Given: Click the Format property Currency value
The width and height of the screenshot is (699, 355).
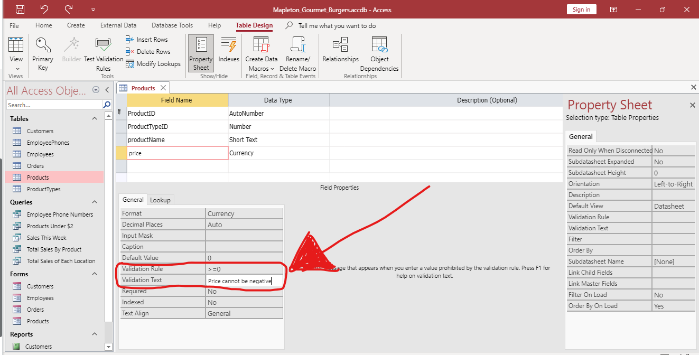Looking at the screenshot, I should 244,213.
